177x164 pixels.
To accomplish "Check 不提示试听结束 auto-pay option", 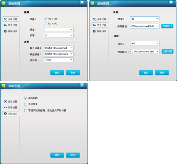I will coord(26,110).
